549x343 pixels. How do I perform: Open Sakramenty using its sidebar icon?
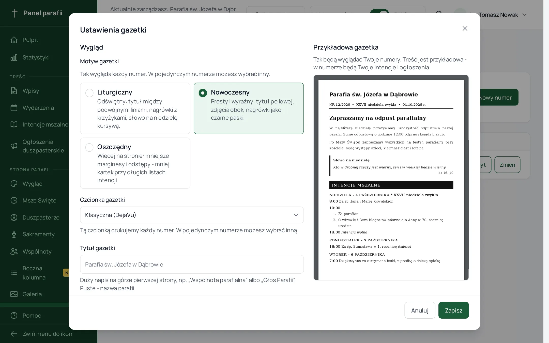click(x=14, y=234)
